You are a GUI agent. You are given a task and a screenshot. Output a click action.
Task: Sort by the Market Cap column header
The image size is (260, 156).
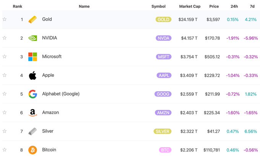tap(190, 6)
